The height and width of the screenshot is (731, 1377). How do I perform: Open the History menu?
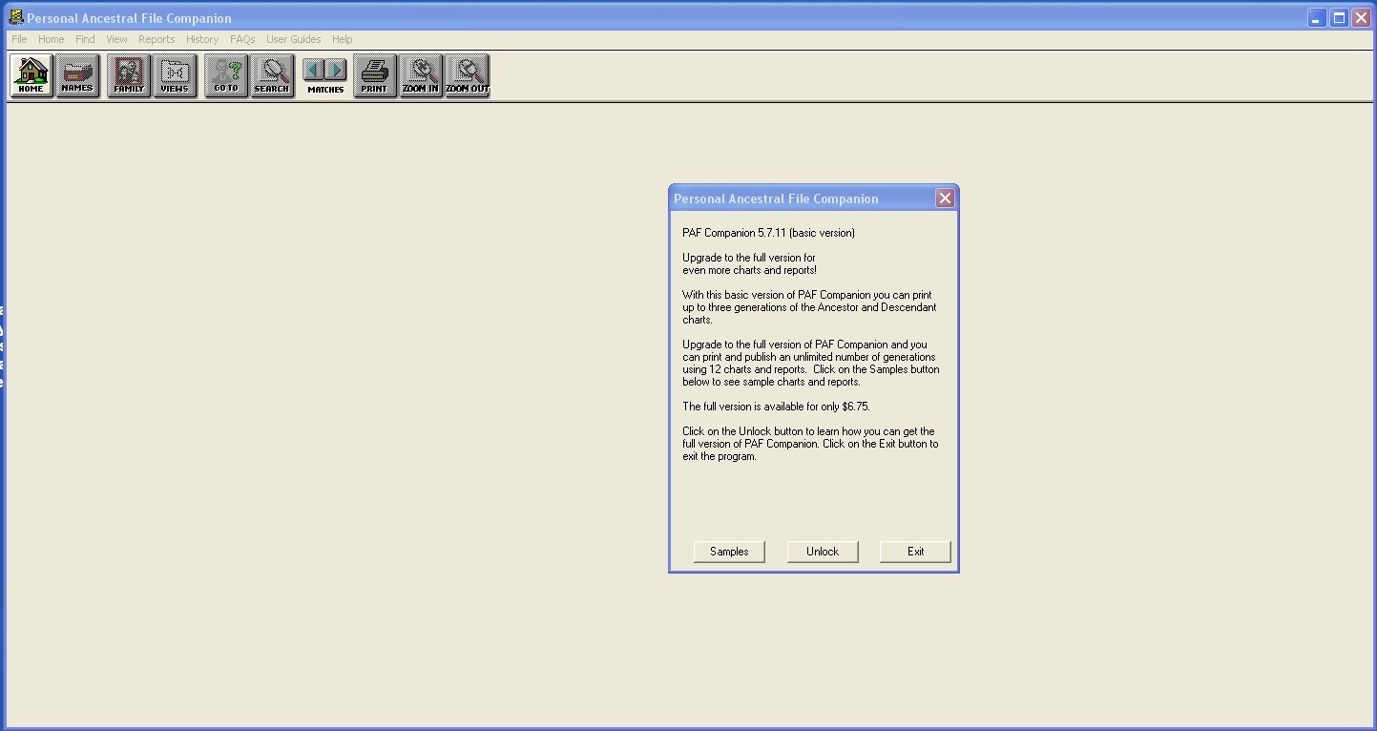click(x=202, y=39)
